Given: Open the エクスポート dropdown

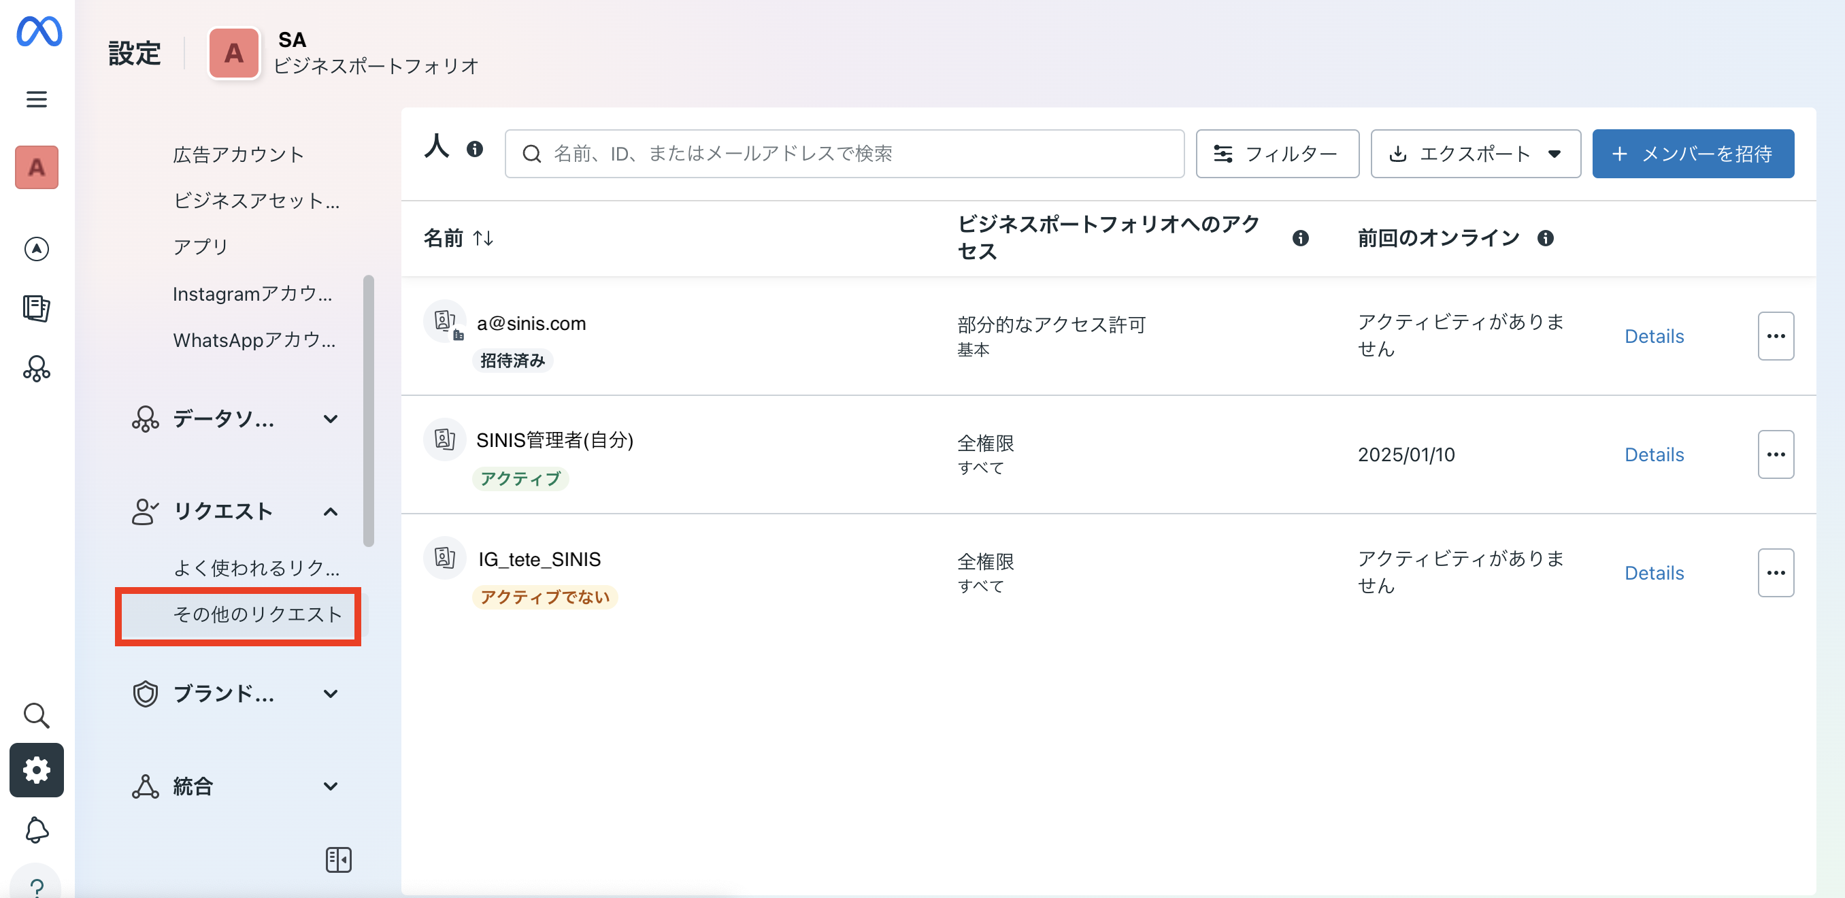Looking at the screenshot, I should coord(1475,153).
